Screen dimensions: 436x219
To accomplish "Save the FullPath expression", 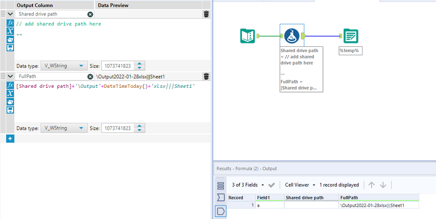I will pyautogui.click(x=10, y=110).
